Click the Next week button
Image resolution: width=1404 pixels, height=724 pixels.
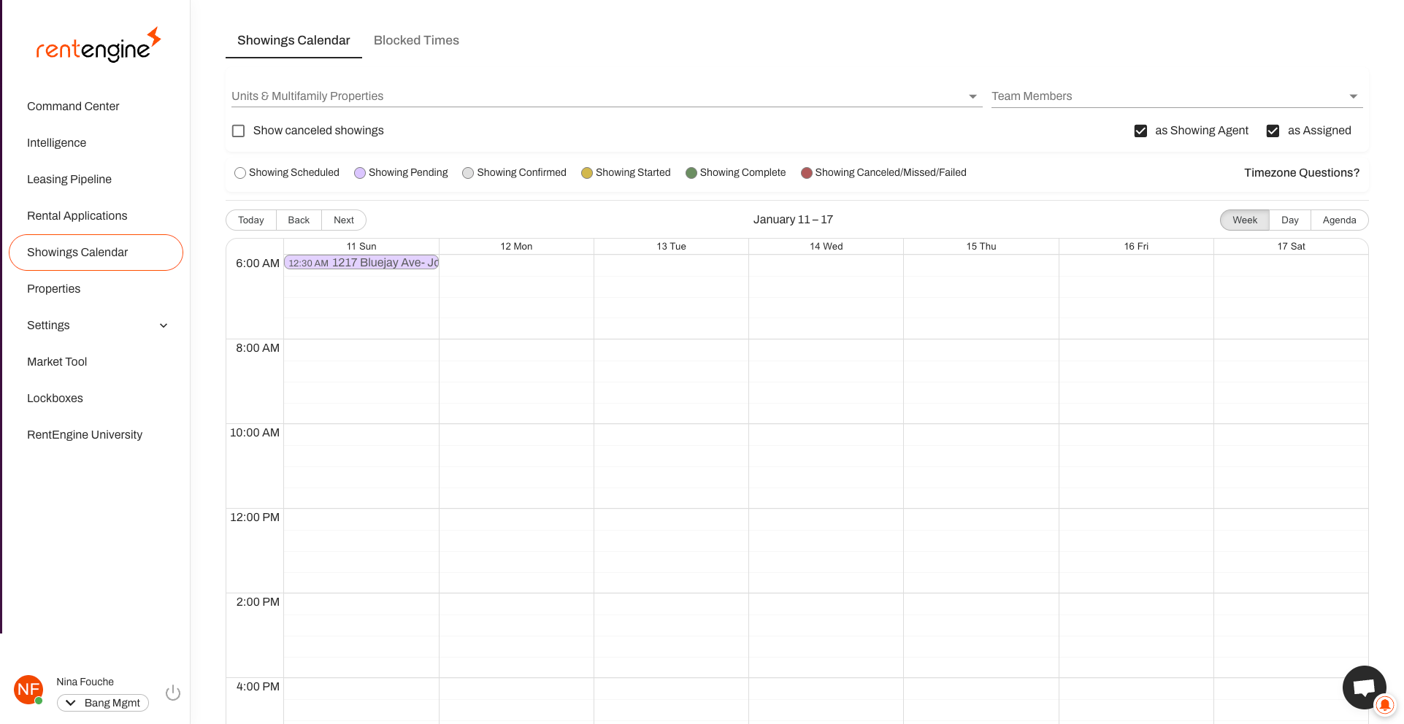tap(343, 220)
